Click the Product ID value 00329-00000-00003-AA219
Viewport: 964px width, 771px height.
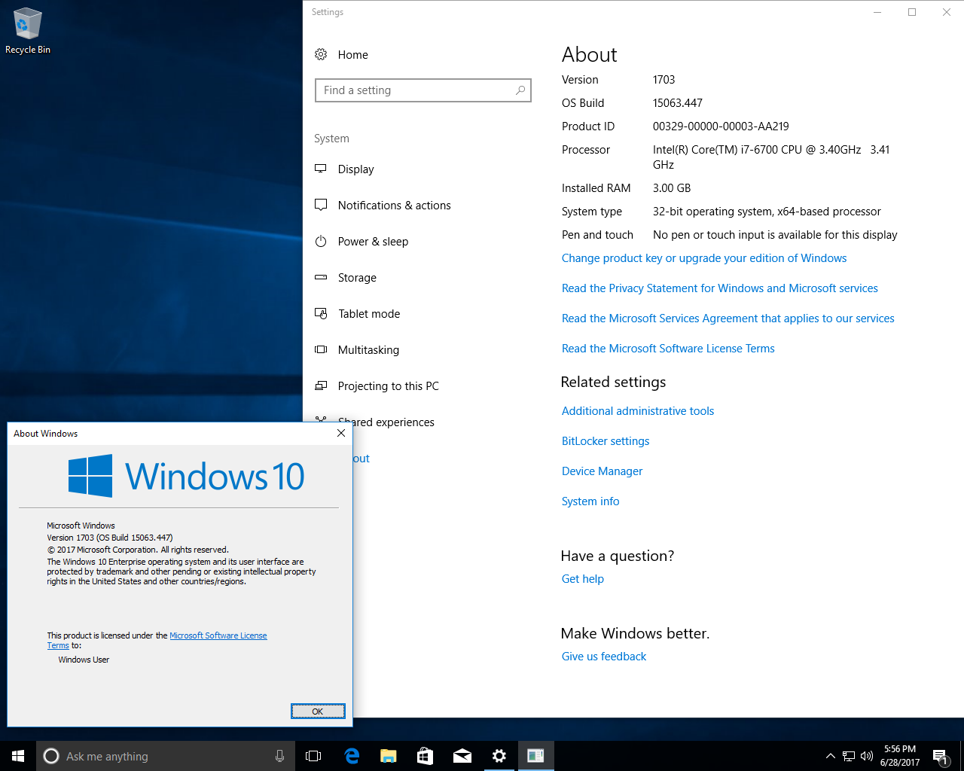721,126
